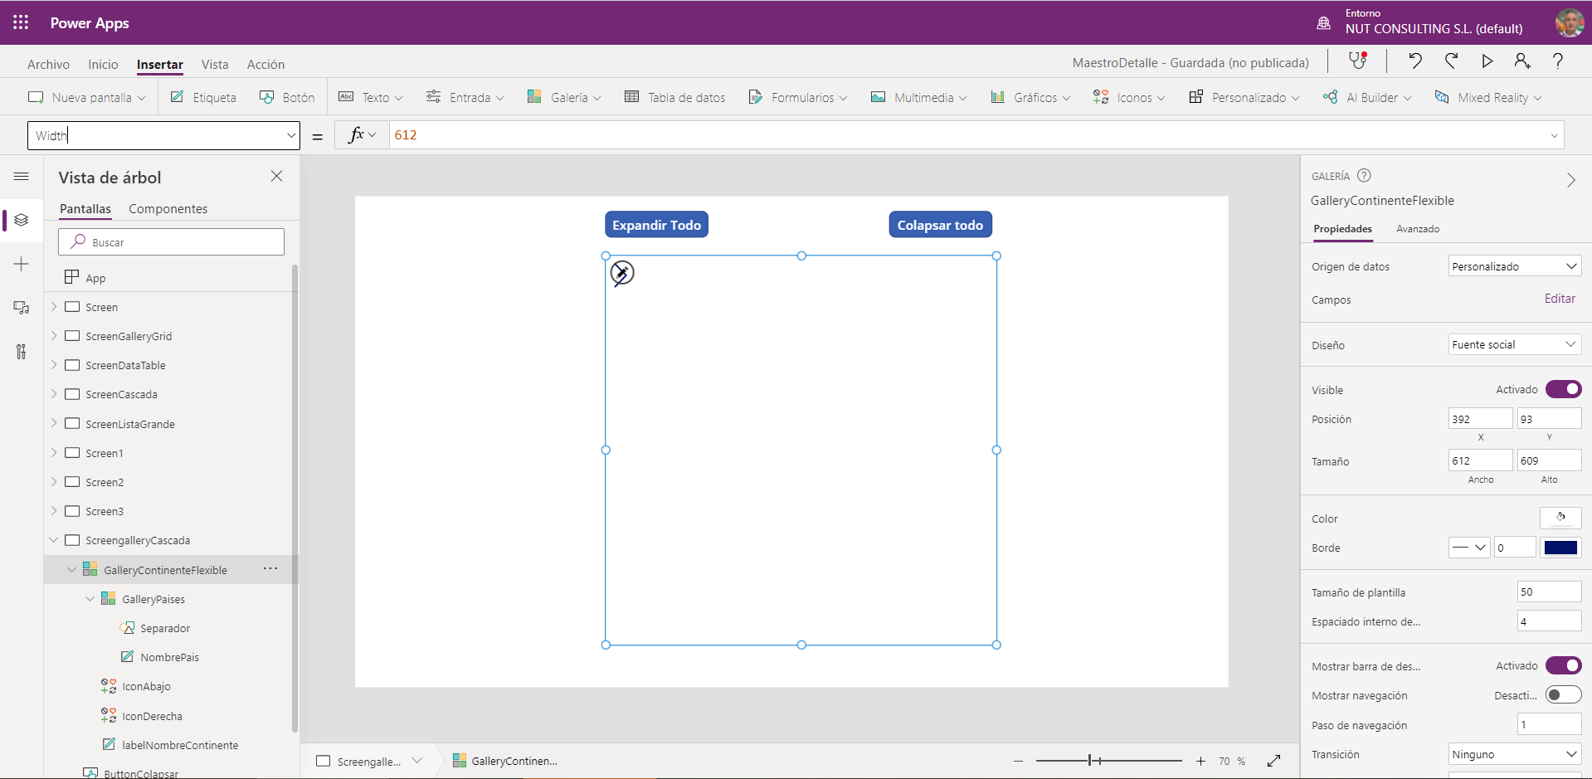
Task: Collapse the GalleryPaises tree node
Action: click(90, 599)
